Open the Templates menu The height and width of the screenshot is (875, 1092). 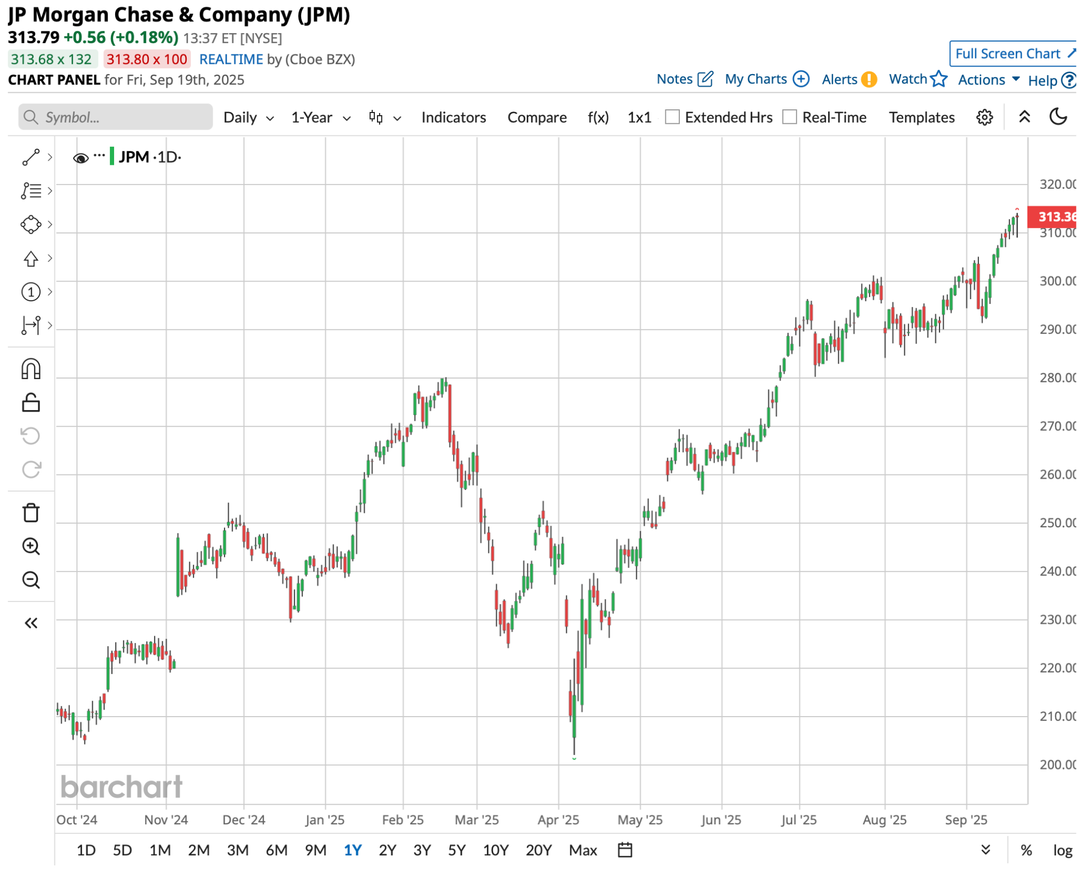point(922,117)
